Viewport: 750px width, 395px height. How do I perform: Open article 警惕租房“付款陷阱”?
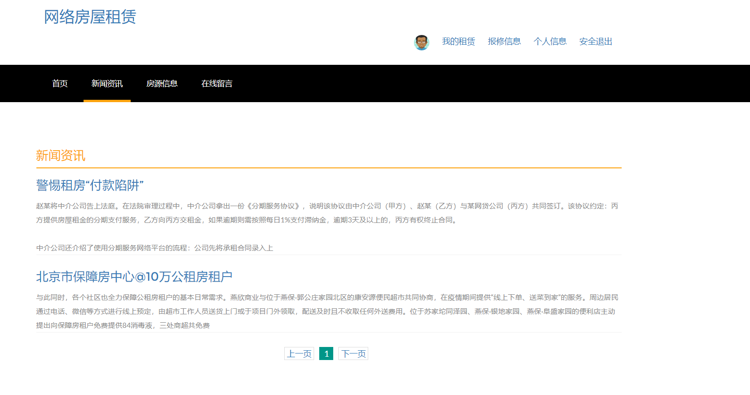coord(90,185)
